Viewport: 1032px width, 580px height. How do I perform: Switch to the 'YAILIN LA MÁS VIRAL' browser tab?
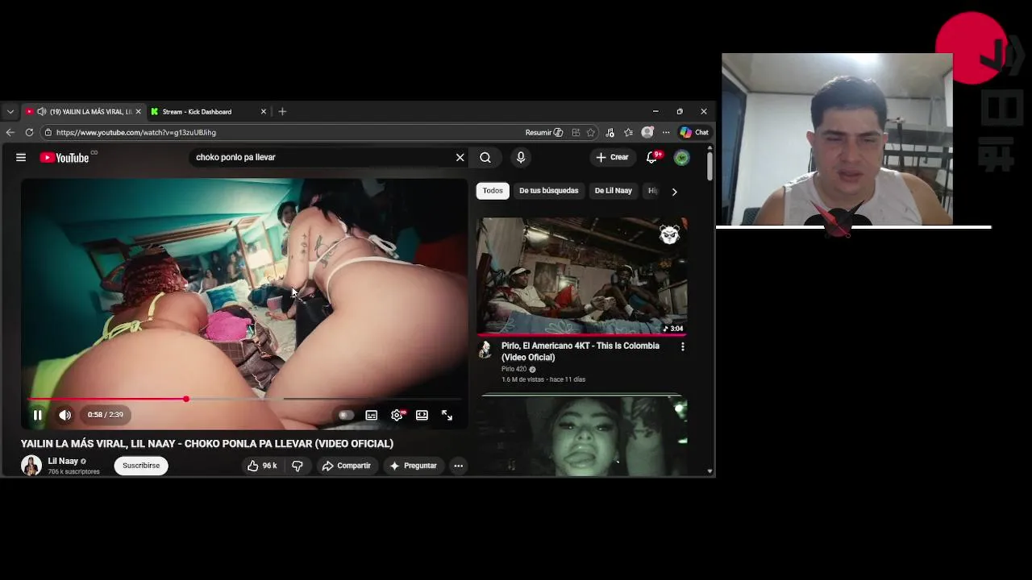82,112
